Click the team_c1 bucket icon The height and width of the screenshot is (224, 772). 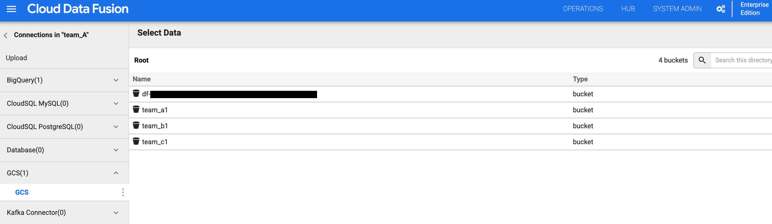click(x=136, y=141)
